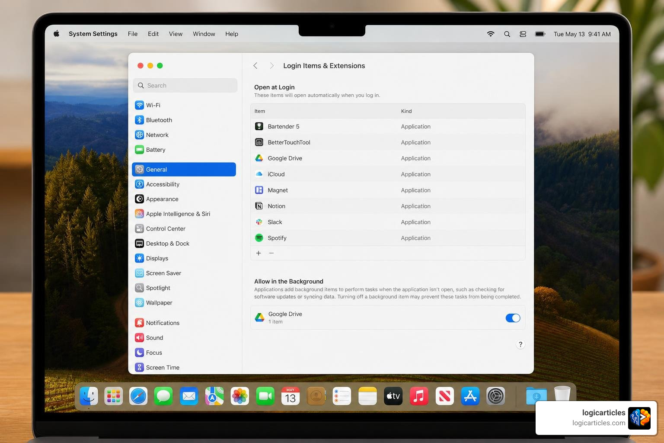Screen dimensions: 664x443
Task: Open Music from the Dock
Action: 419,396
